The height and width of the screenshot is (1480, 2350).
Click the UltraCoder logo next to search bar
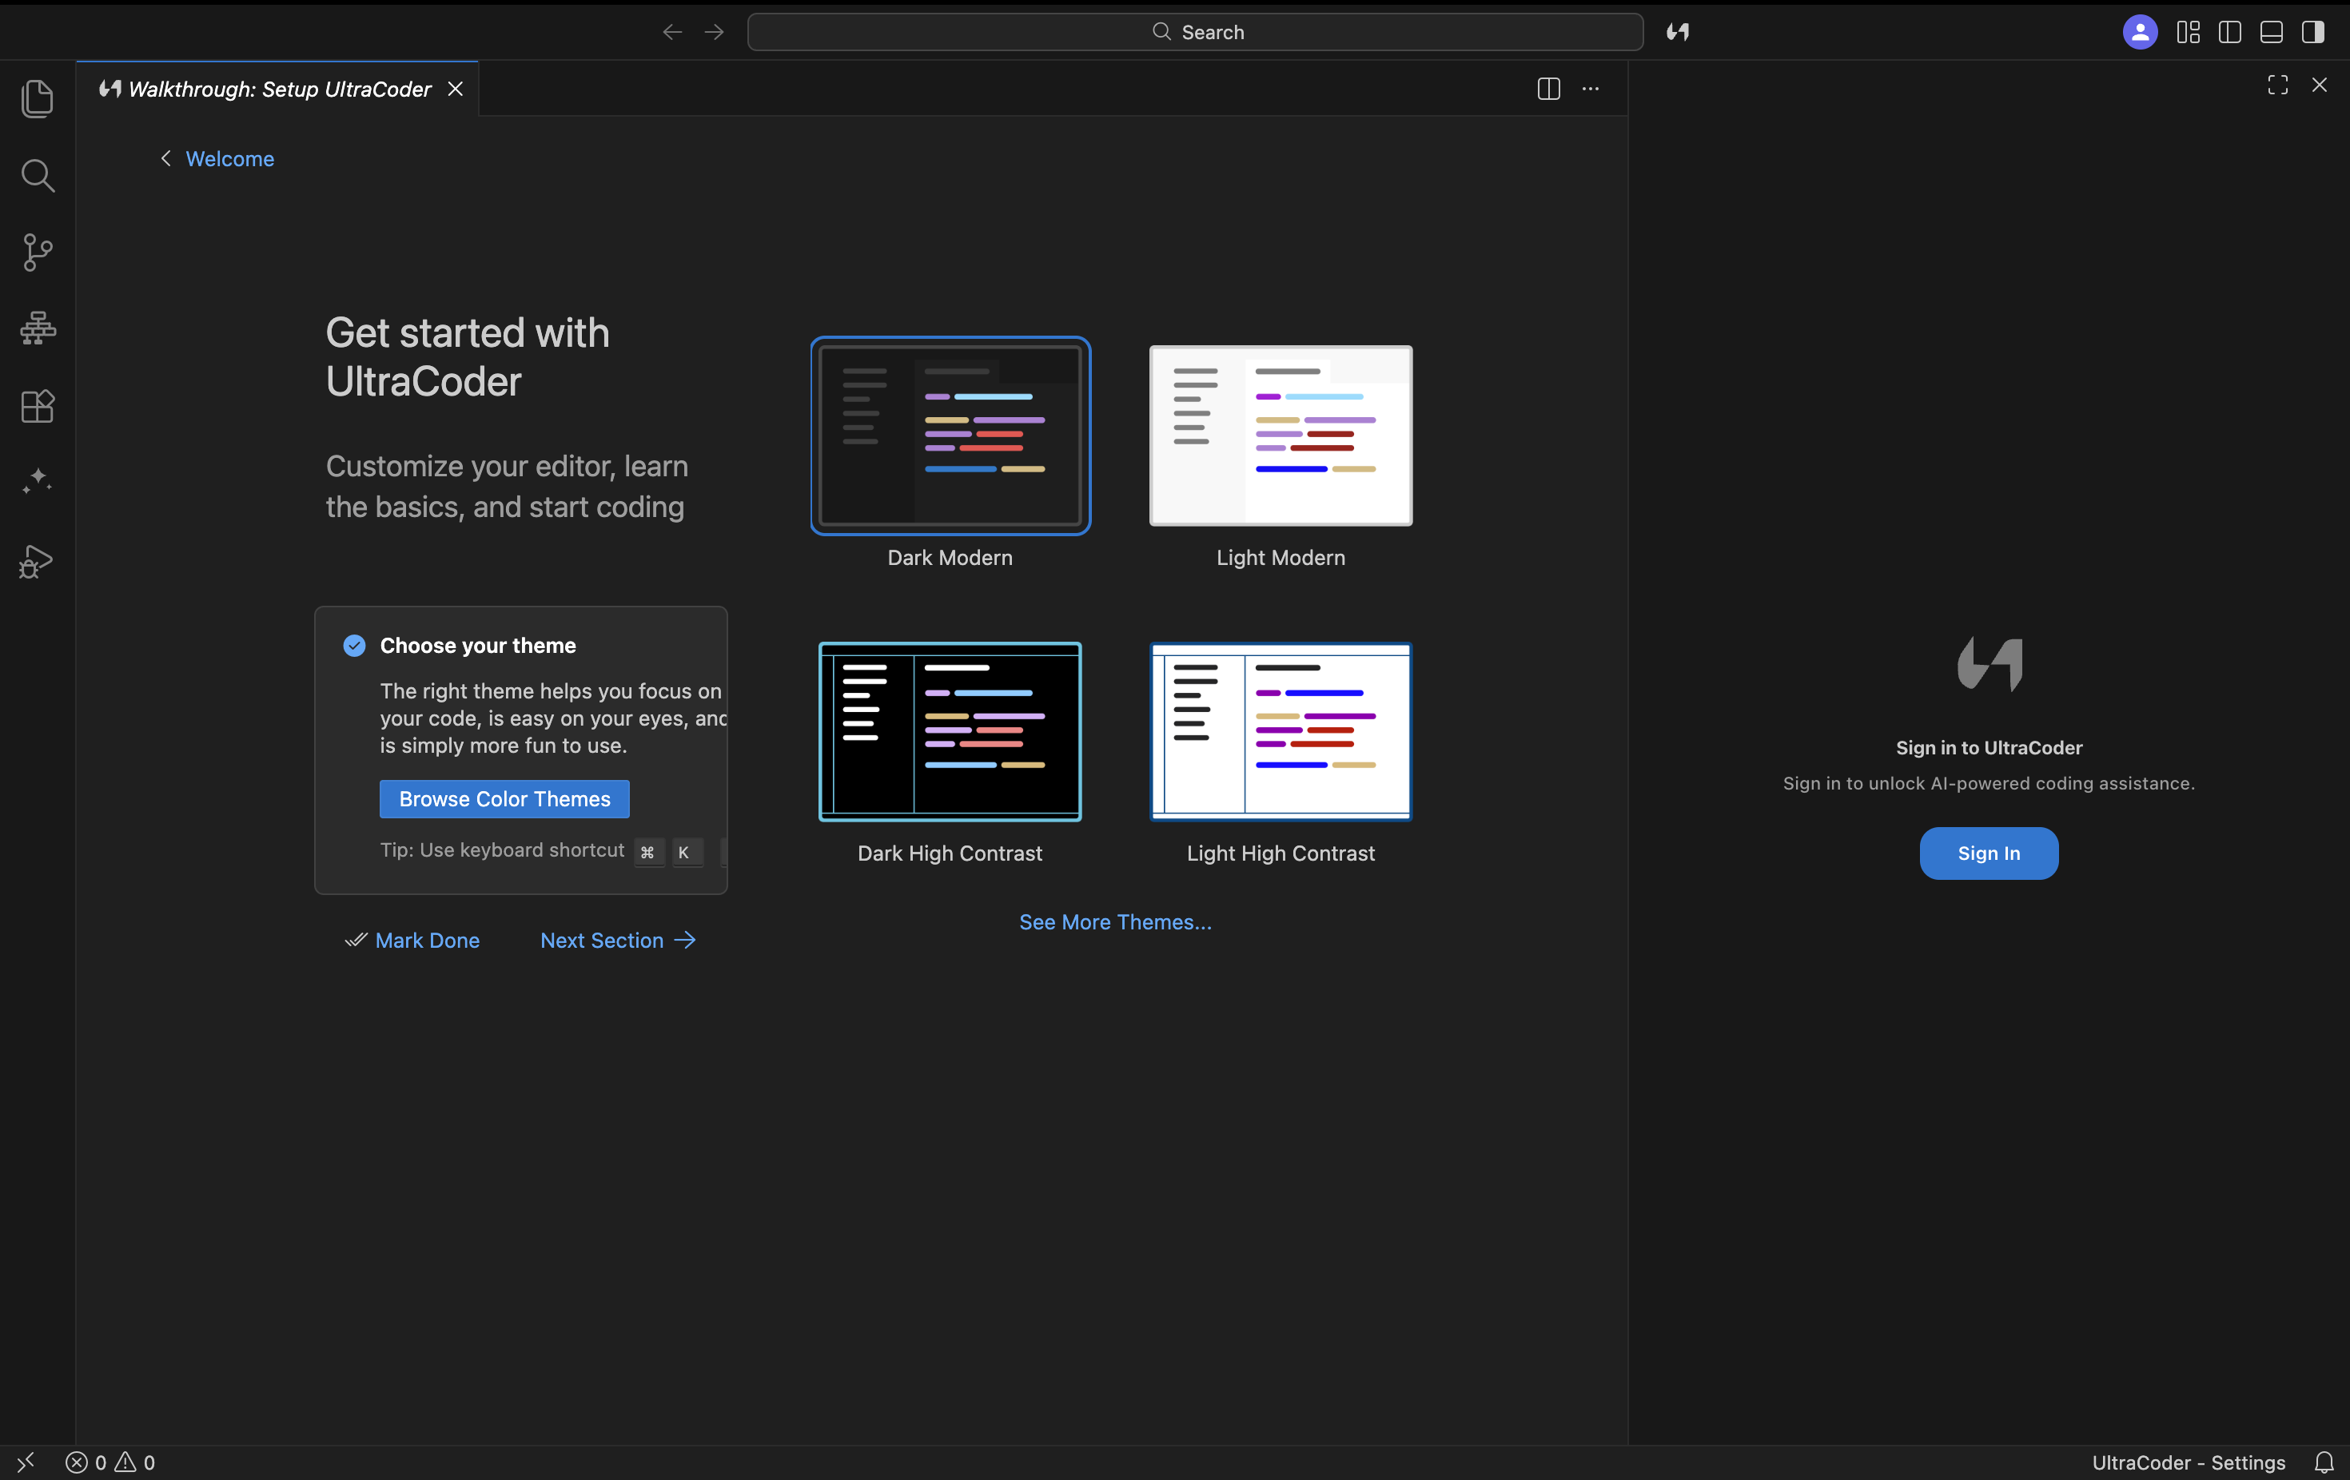coord(1678,32)
